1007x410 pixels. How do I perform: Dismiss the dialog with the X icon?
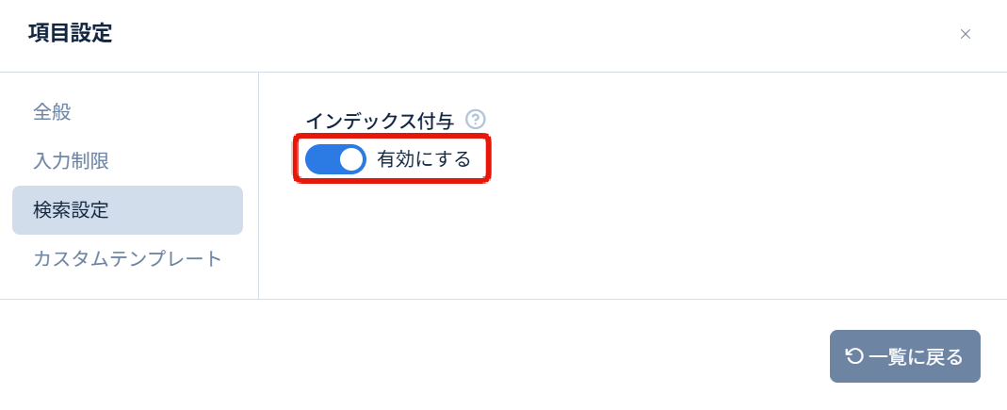pos(965,34)
